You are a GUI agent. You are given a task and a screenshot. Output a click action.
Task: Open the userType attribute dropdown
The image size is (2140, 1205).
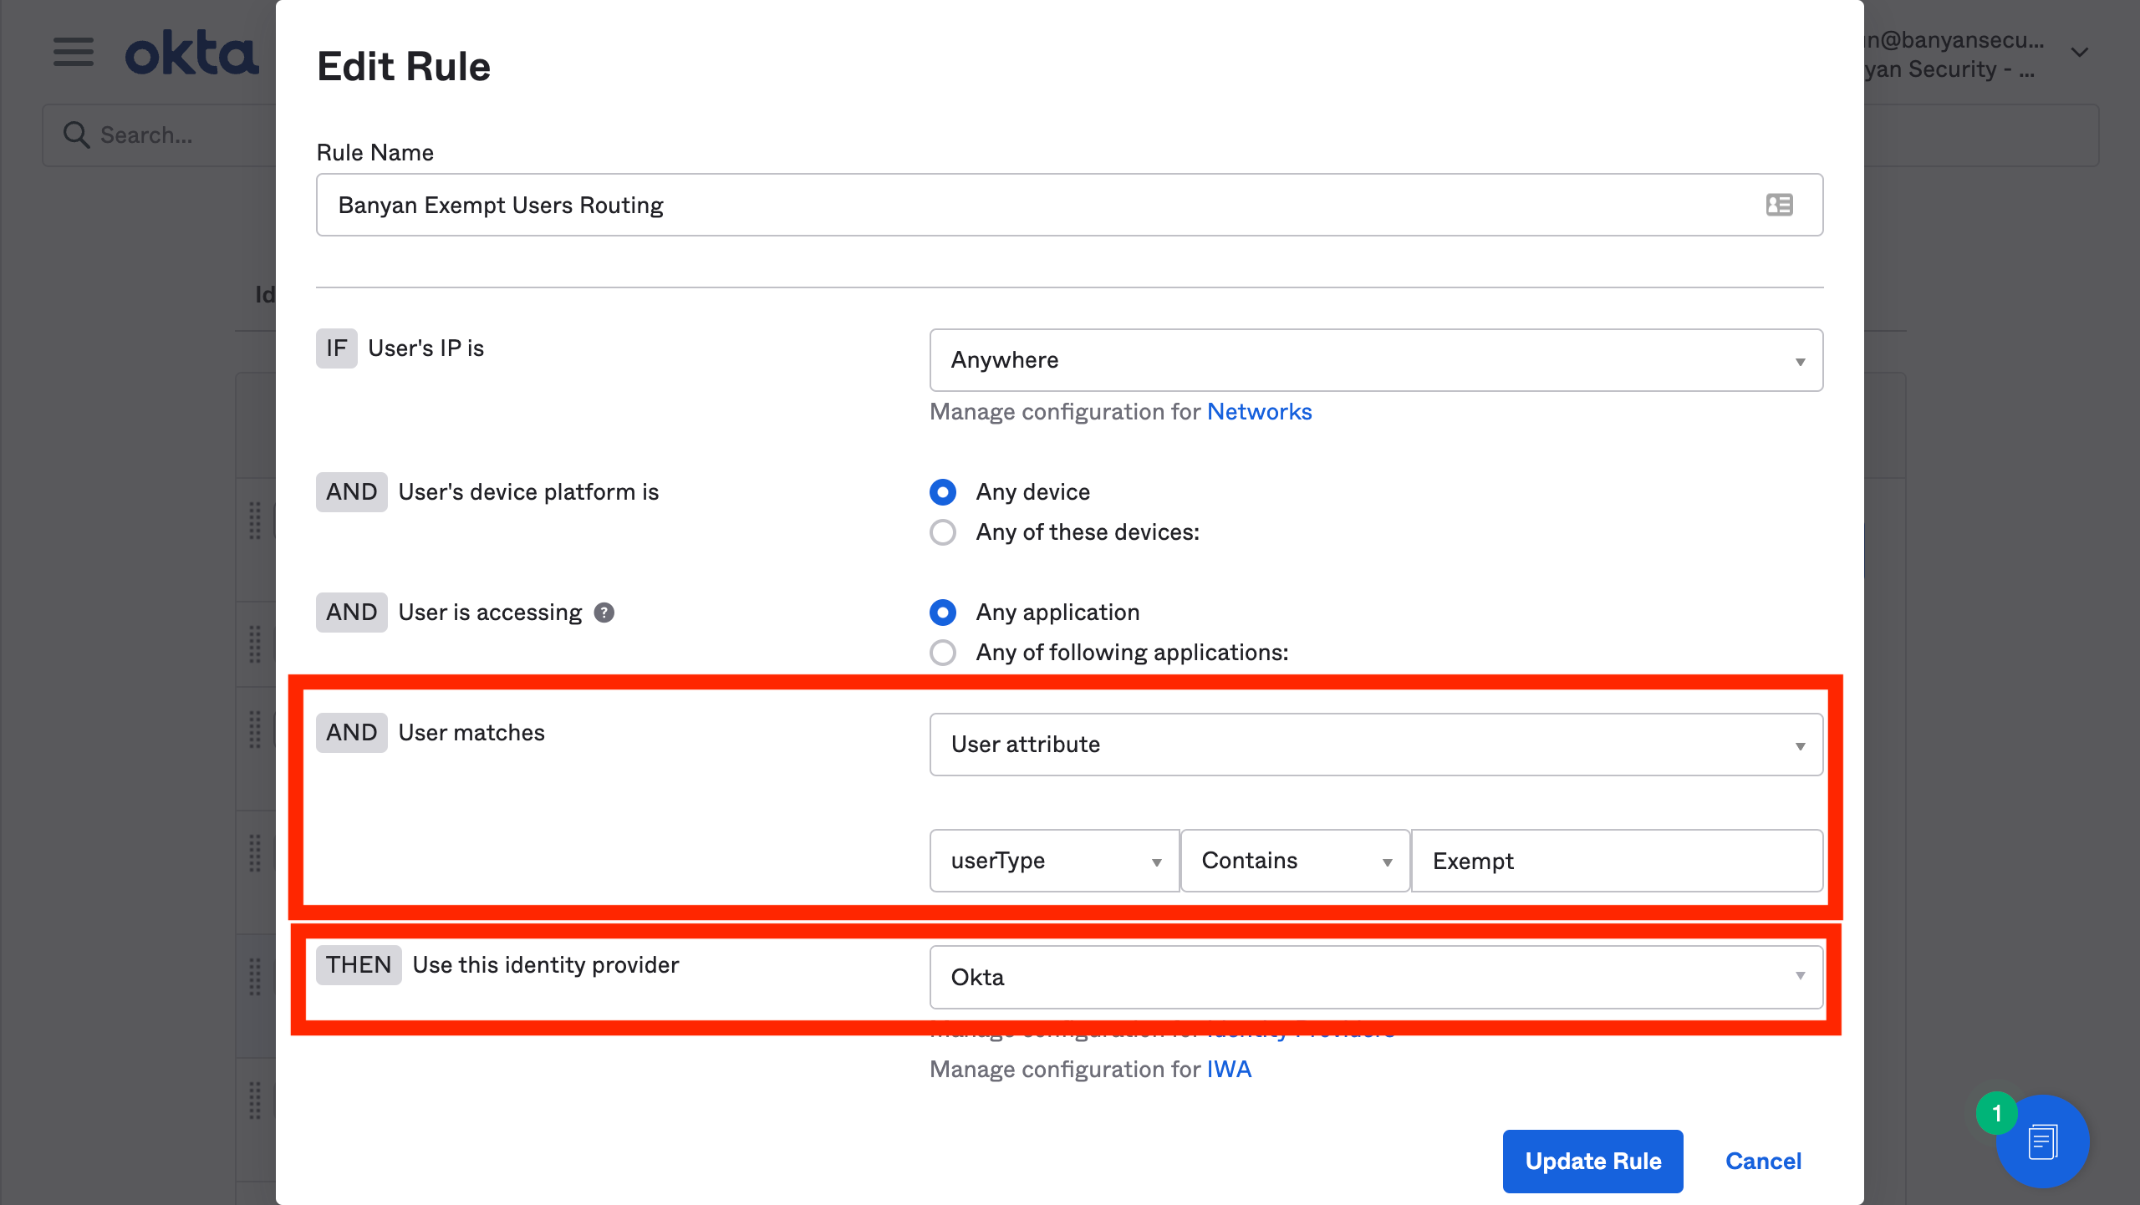pyautogui.click(x=1054, y=861)
